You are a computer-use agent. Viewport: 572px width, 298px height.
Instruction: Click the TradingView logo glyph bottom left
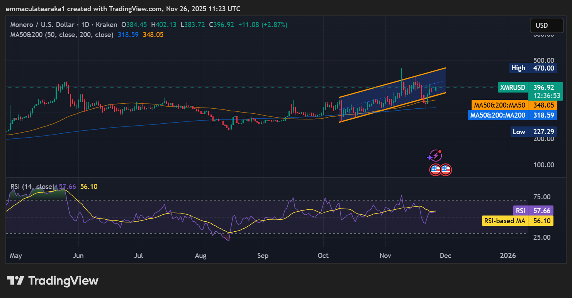(15, 281)
